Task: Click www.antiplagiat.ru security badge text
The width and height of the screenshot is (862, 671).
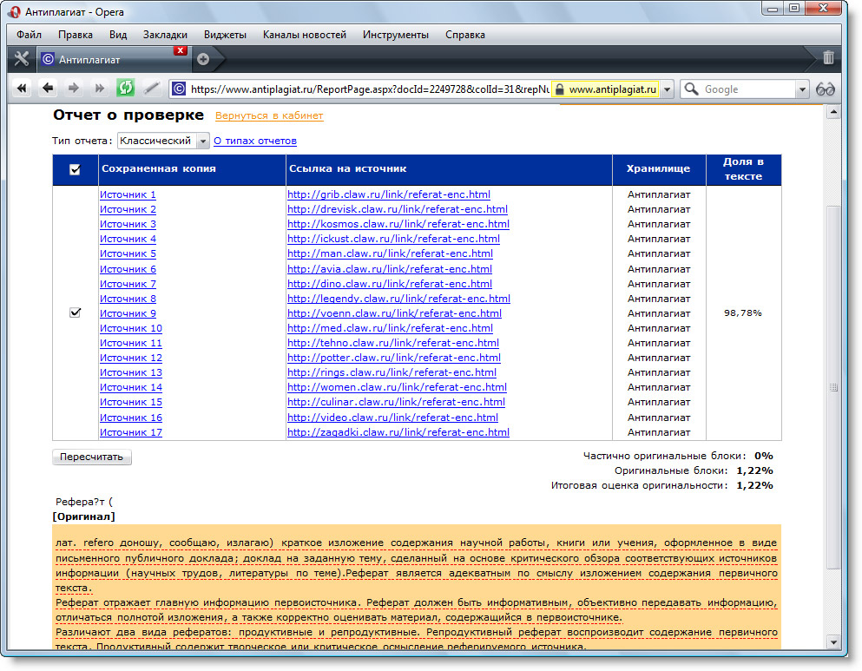Action: click(x=612, y=89)
